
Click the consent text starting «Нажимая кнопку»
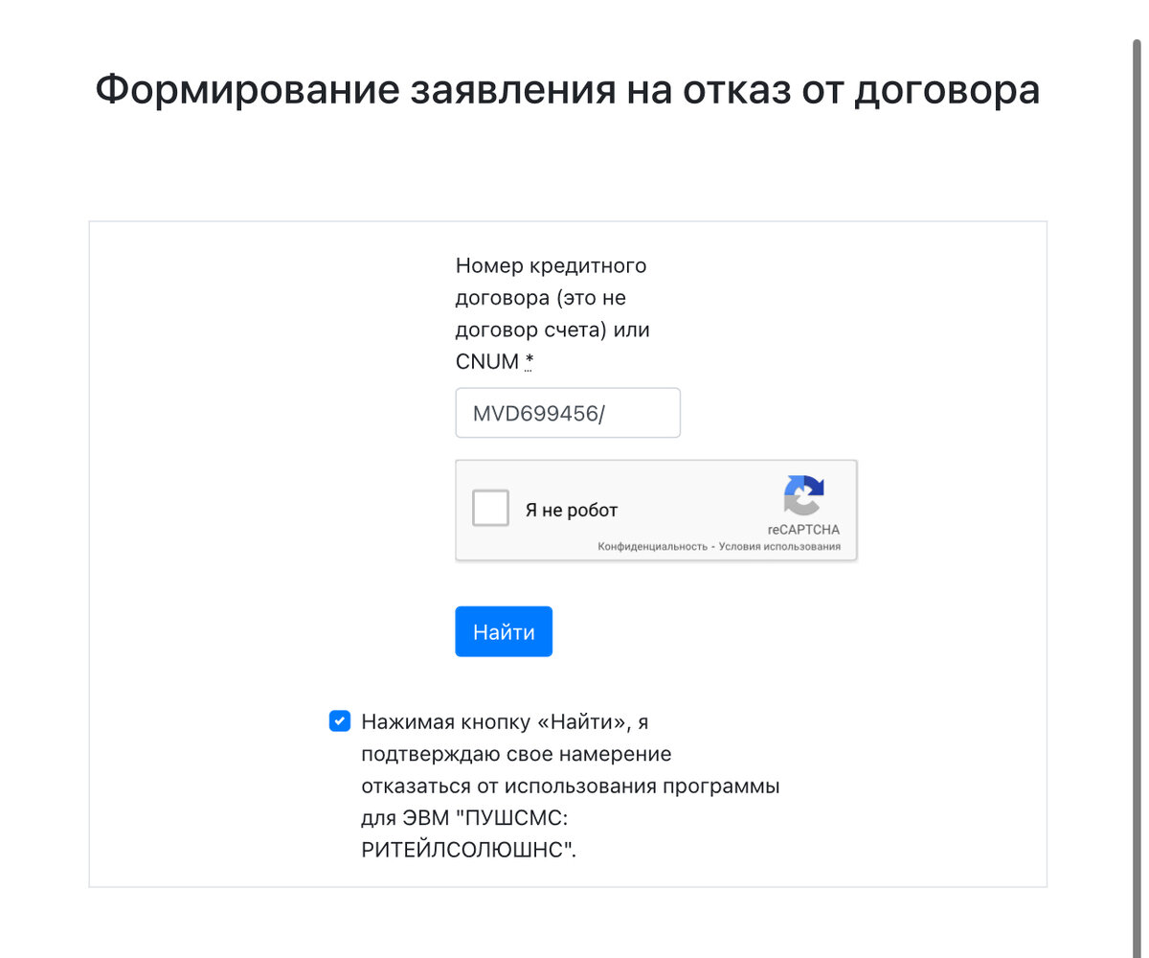[571, 786]
